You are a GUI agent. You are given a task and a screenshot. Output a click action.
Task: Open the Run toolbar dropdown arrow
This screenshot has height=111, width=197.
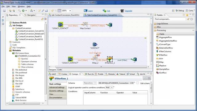pos(26,11)
